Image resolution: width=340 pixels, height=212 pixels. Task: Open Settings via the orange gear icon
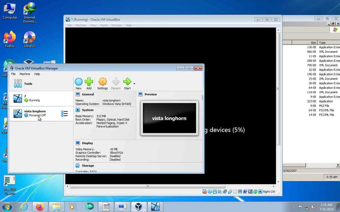pos(103,82)
